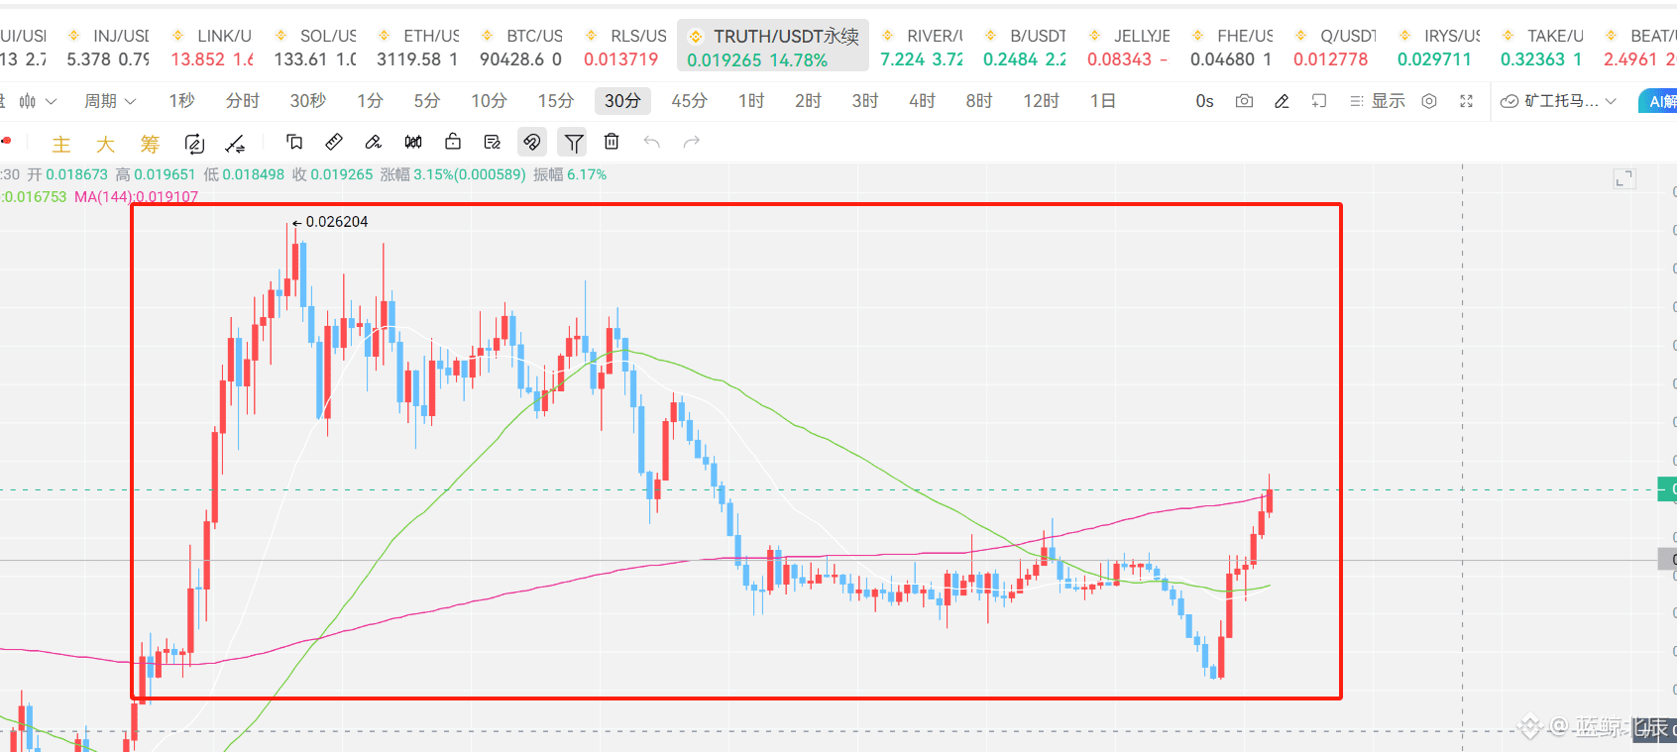Choose the 45分 interval
The width and height of the screenshot is (1677, 752).
tap(689, 101)
